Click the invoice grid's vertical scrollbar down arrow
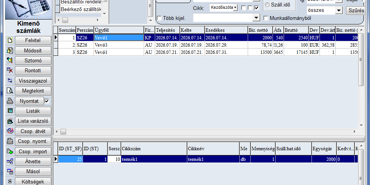This screenshot has height=185, width=370. click(361, 125)
